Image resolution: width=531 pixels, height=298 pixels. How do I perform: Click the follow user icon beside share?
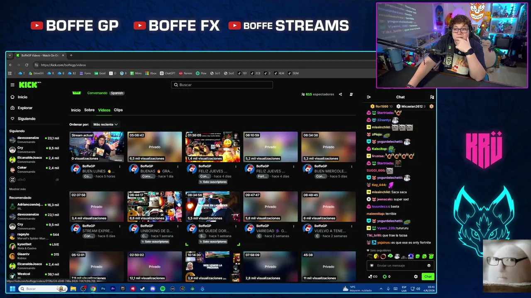[x=351, y=94]
